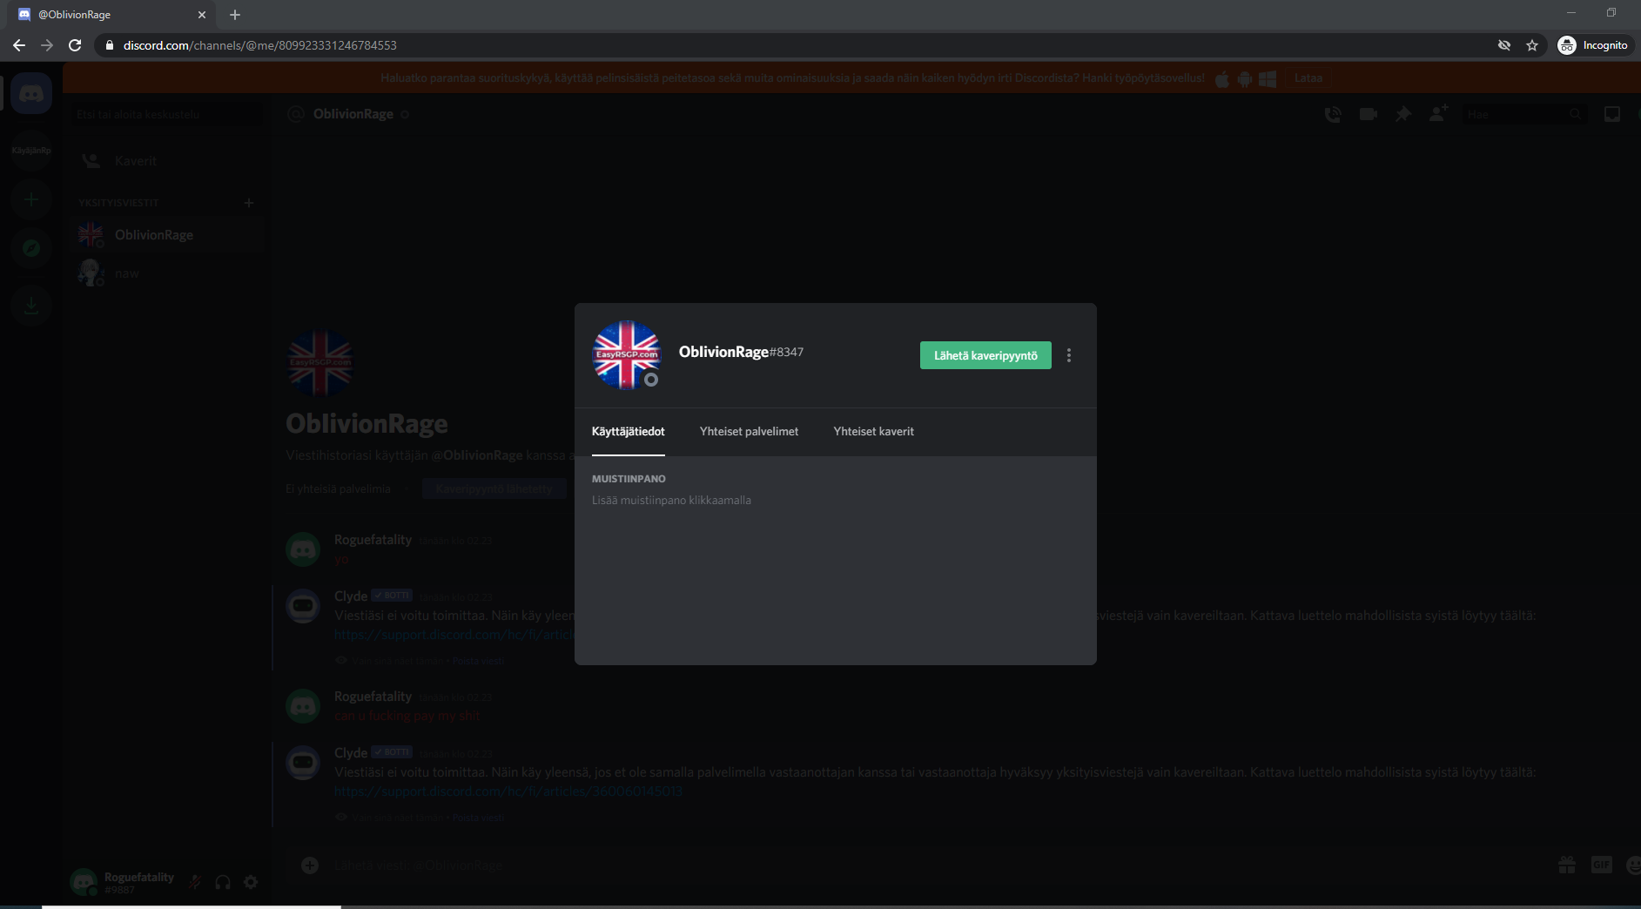The height and width of the screenshot is (909, 1641).
Task: Click the Windows download icon in the banner
Action: click(x=1268, y=79)
